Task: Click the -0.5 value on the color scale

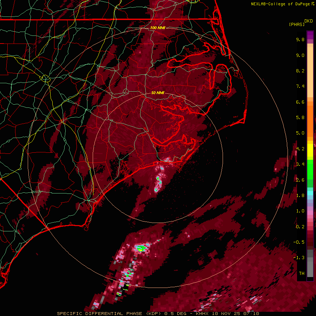Action: [299, 242]
